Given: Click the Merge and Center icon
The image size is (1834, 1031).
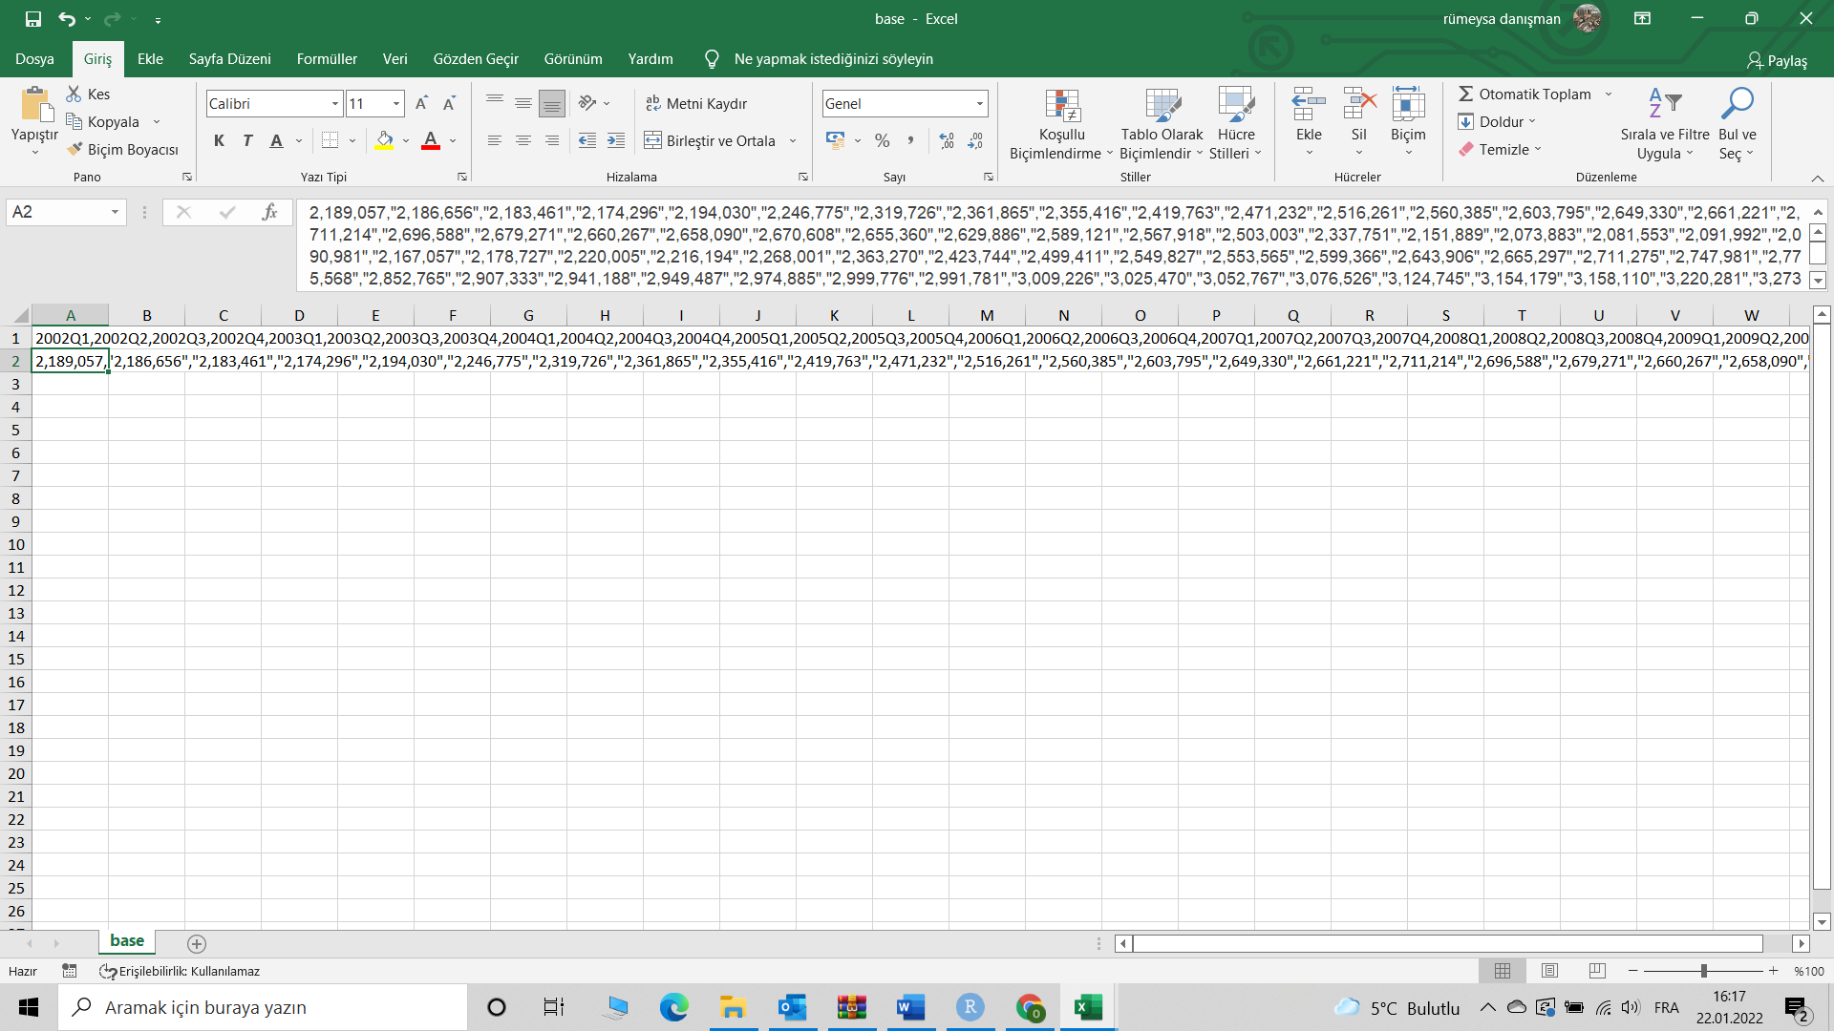Looking at the screenshot, I should [652, 140].
